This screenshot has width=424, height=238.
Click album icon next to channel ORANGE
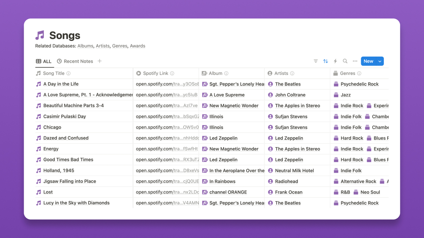[x=205, y=192]
